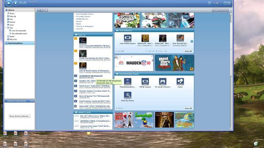This screenshot has width=264, height=148.
Task: Open the Demos category link
Action: pos(79,21)
